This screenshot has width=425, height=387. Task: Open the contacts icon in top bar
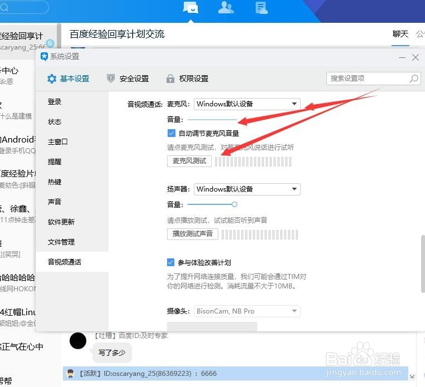[226, 7]
